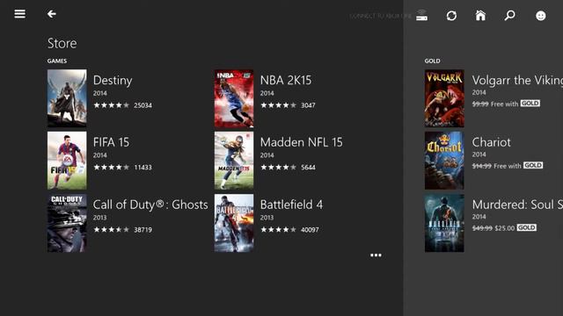This screenshot has height=316, width=563.
Task: Open FIFA 15 cover art
Action: [x=67, y=161]
